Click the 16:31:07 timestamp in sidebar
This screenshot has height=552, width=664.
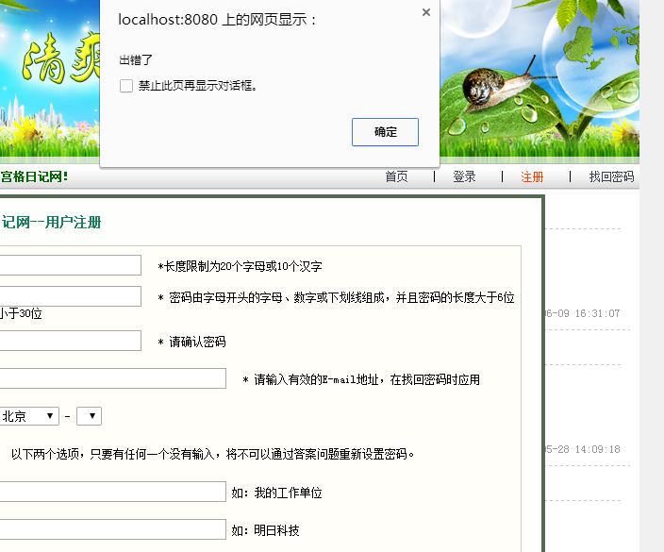[597, 313]
